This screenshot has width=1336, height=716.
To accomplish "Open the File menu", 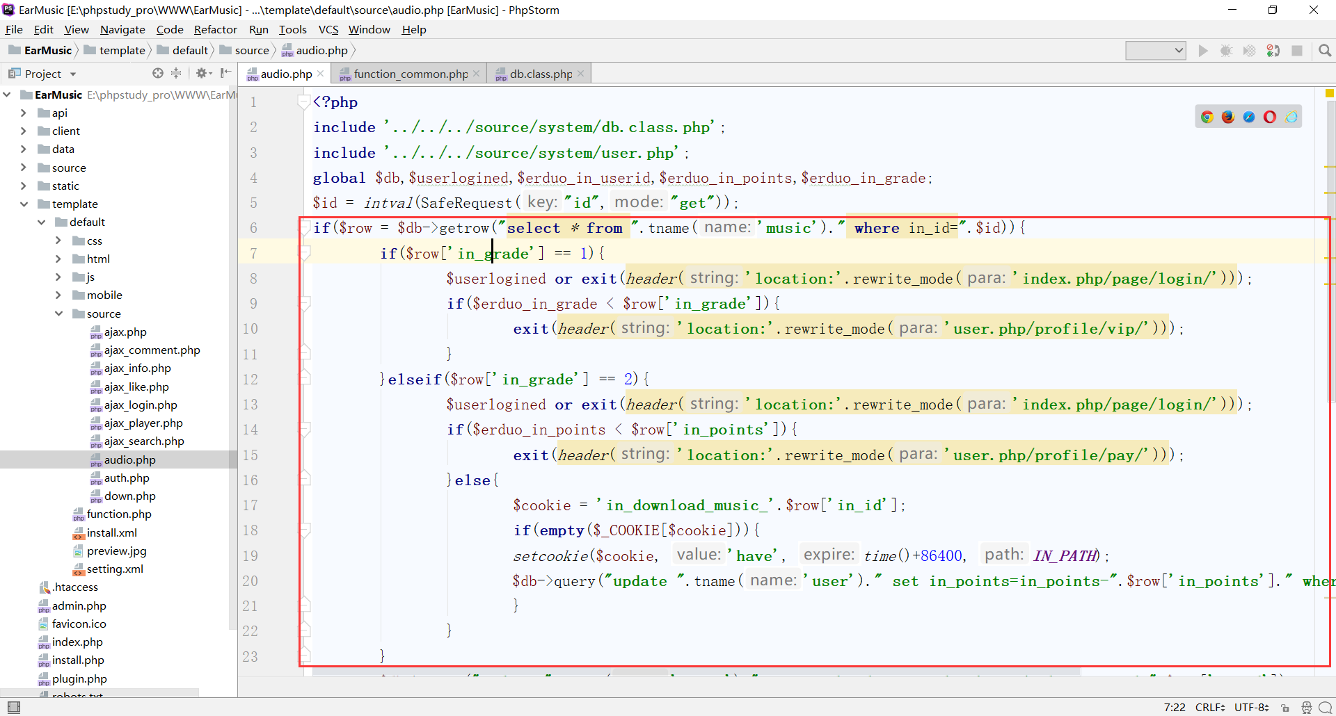I will point(14,29).
